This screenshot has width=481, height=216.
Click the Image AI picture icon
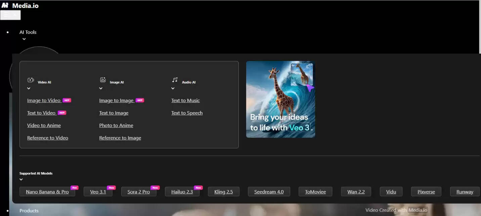(103, 80)
